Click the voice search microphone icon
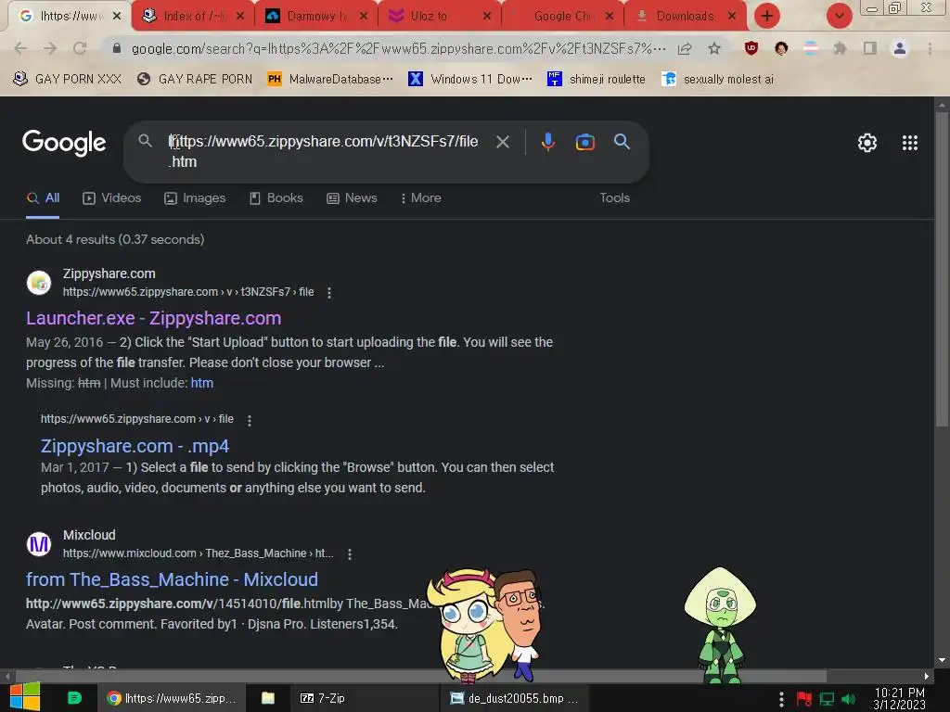Image resolution: width=950 pixels, height=712 pixels. click(547, 142)
